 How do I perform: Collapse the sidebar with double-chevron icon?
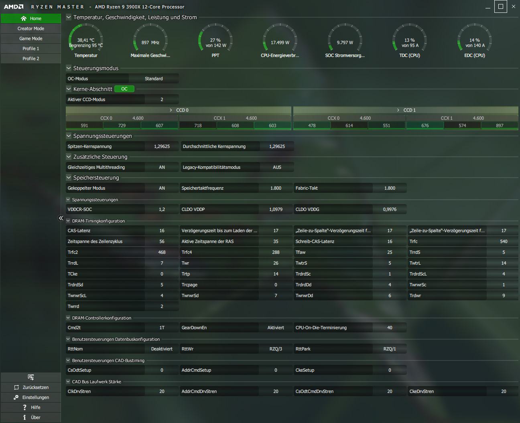pos(61,218)
